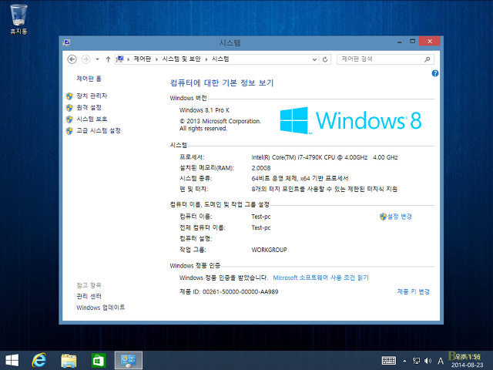This screenshot has width=493, height=370.
Task: Open 관리 센터 from the see also list
Action: coord(89,296)
